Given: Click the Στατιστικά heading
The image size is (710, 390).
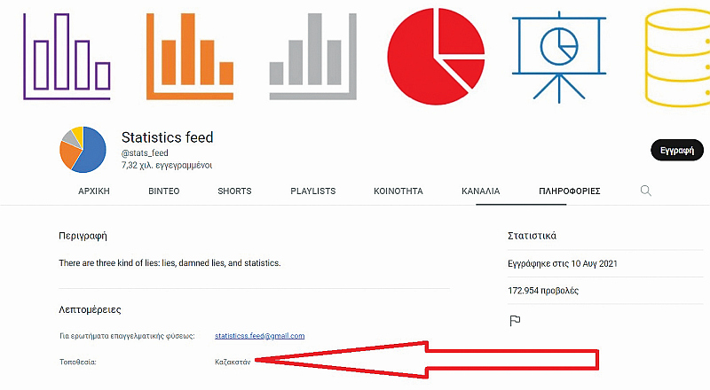Looking at the screenshot, I should [x=532, y=236].
